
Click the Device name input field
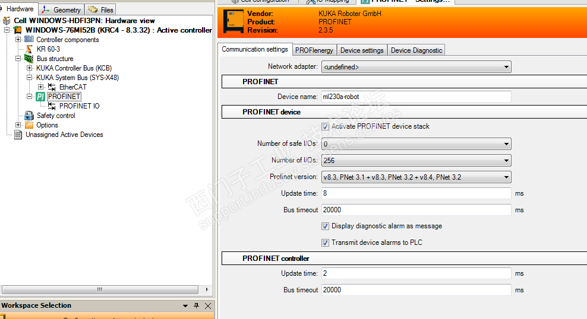coord(416,97)
